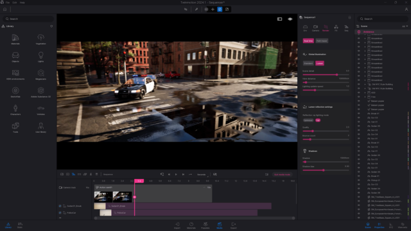This screenshot has height=231, width=411.
Task: Click the Import icon in bottom dock
Action: coord(177,225)
